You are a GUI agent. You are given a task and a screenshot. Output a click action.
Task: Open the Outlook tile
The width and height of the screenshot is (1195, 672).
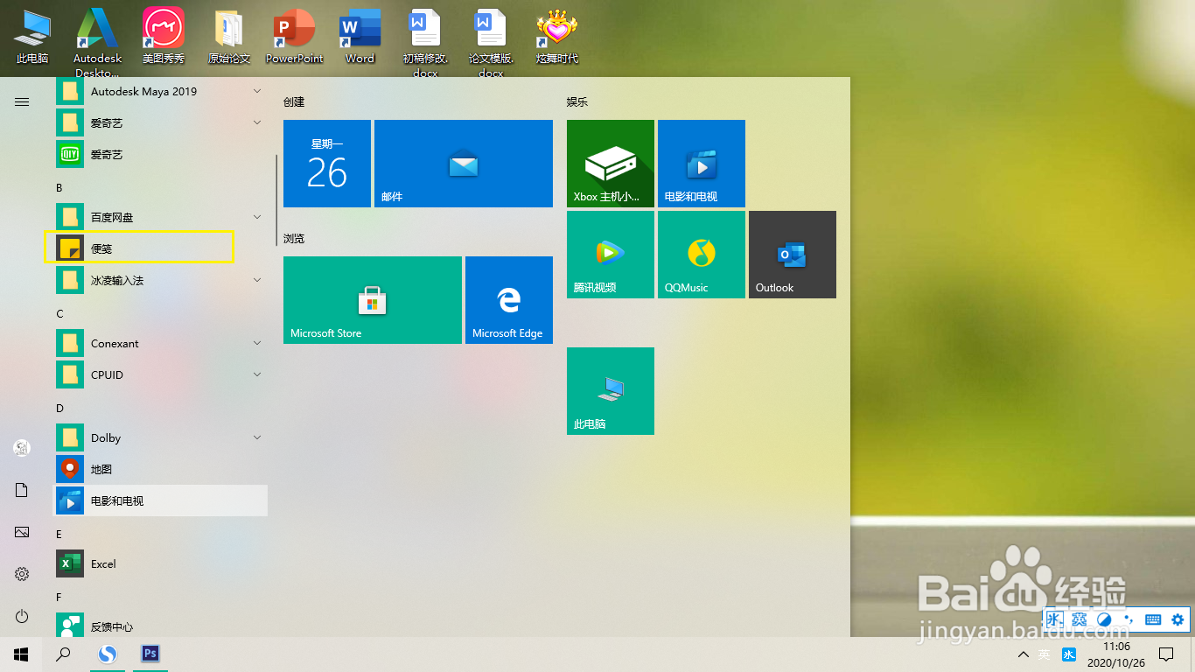pyautogui.click(x=793, y=255)
